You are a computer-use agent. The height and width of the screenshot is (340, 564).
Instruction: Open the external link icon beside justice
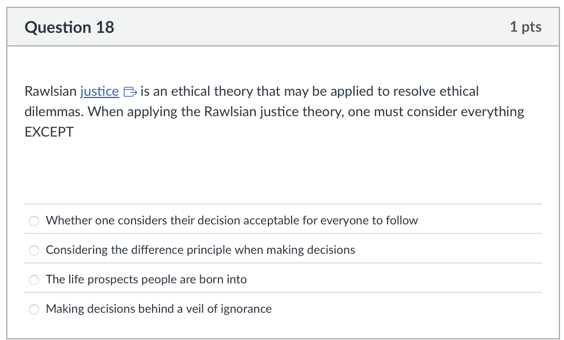click(x=129, y=91)
